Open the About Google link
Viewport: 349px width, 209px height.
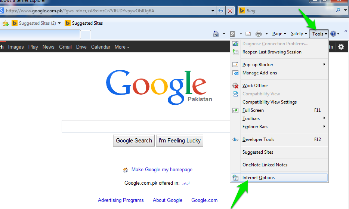(x=167, y=200)
